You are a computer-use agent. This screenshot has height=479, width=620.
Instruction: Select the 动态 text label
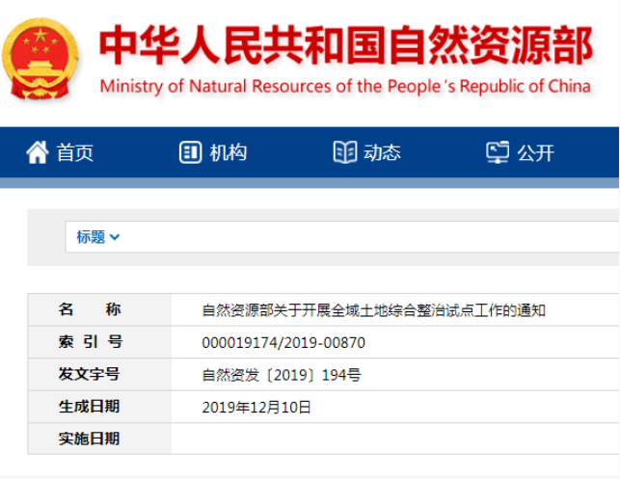(x=383, y=152)
